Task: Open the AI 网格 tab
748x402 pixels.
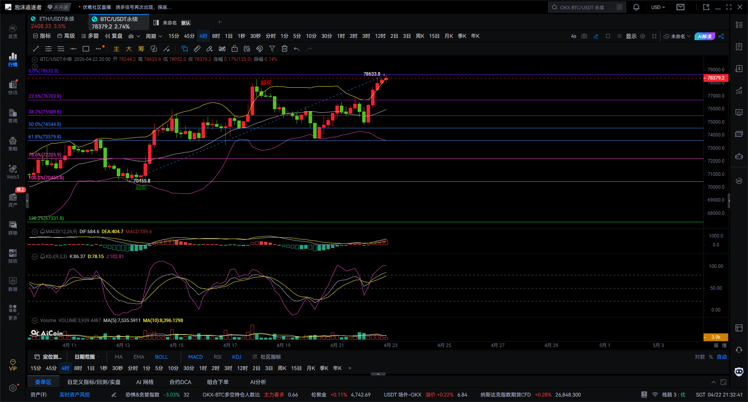Action: [x=145, y=382]
